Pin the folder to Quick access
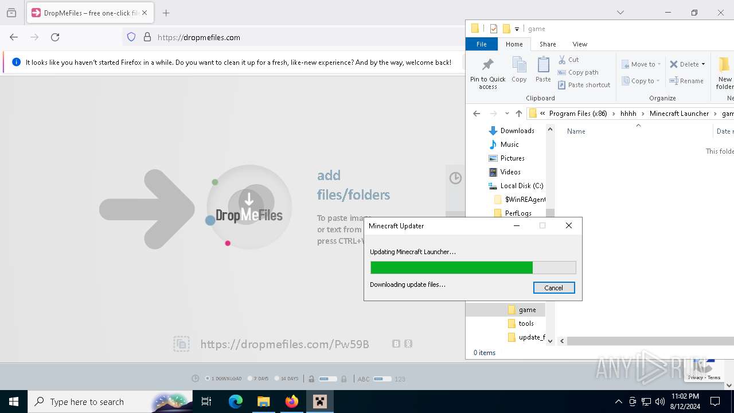The image size is (734, 413). [487, 73]
